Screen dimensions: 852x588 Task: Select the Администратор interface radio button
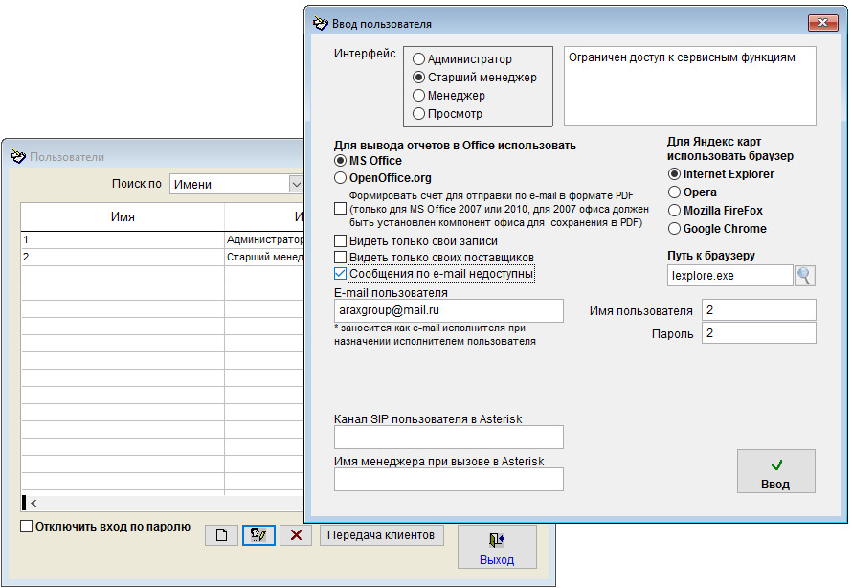pos(418,58)
